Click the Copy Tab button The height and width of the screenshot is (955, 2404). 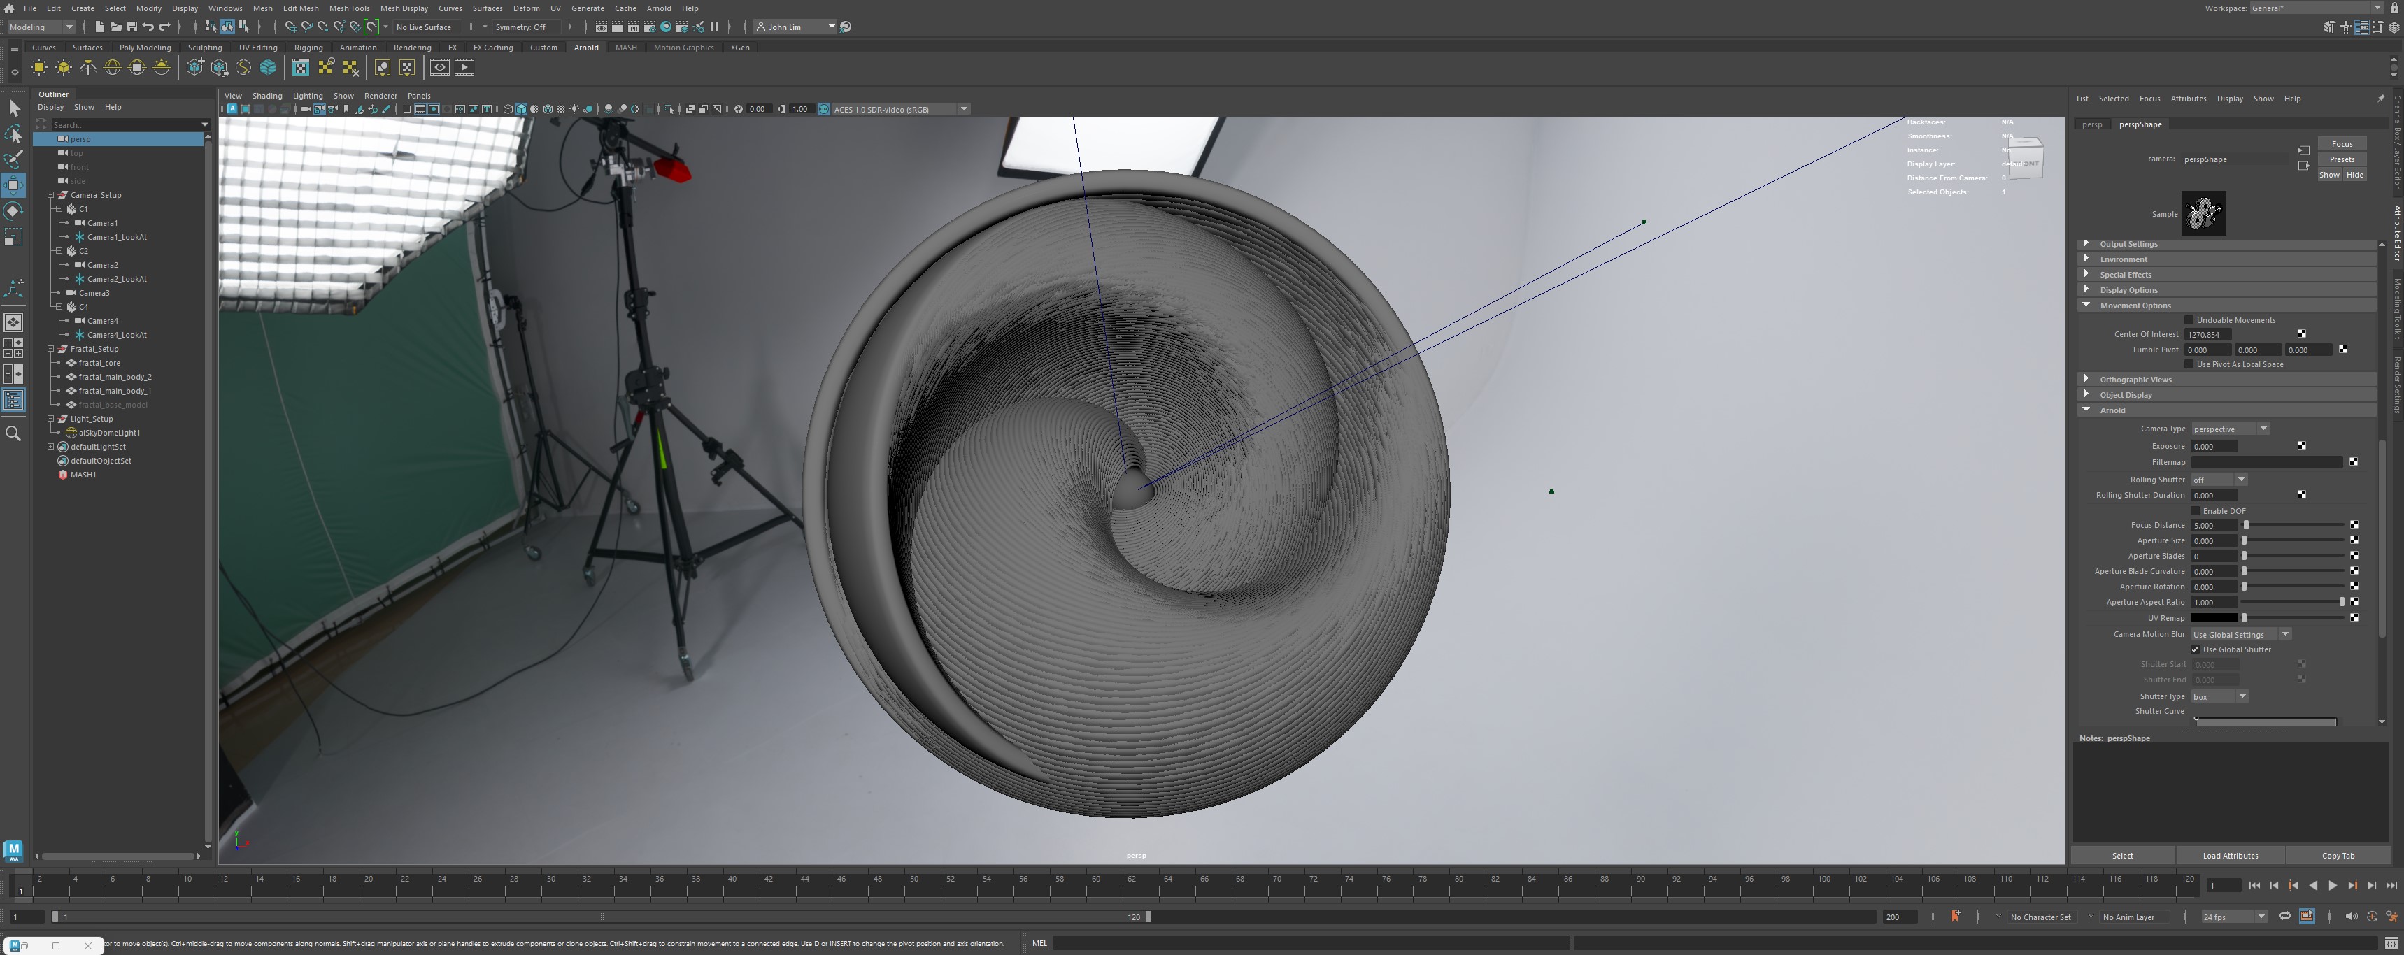(x=2338, y=856)
